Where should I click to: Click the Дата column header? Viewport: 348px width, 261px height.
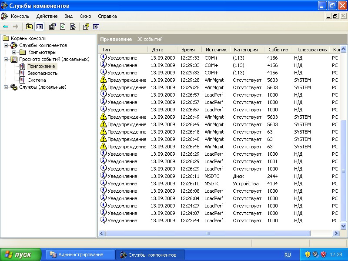158,50
